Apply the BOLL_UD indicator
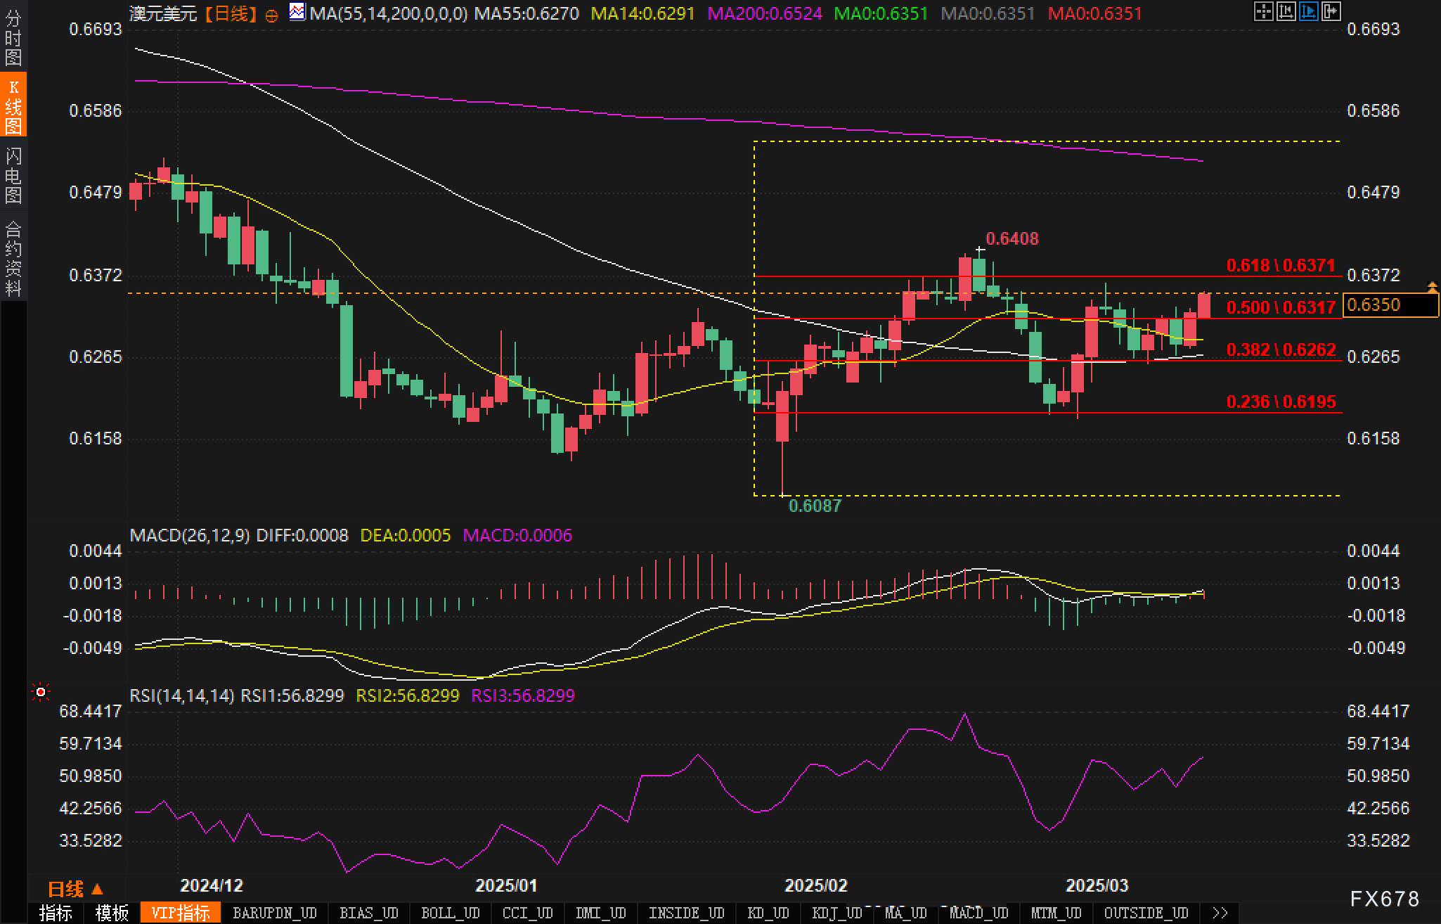This screenshot has width=1441, height=924. tap(450, 913)
